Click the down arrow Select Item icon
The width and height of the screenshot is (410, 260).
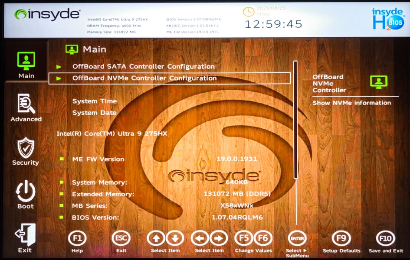pos(175,238)
